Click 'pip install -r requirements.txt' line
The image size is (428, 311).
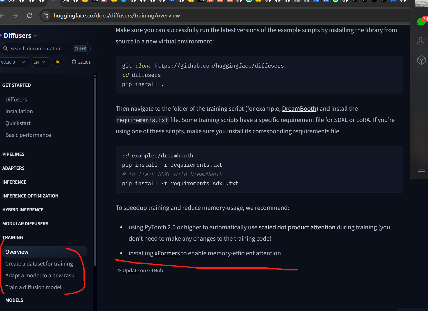pyautogui.click(x=172, y=165)
